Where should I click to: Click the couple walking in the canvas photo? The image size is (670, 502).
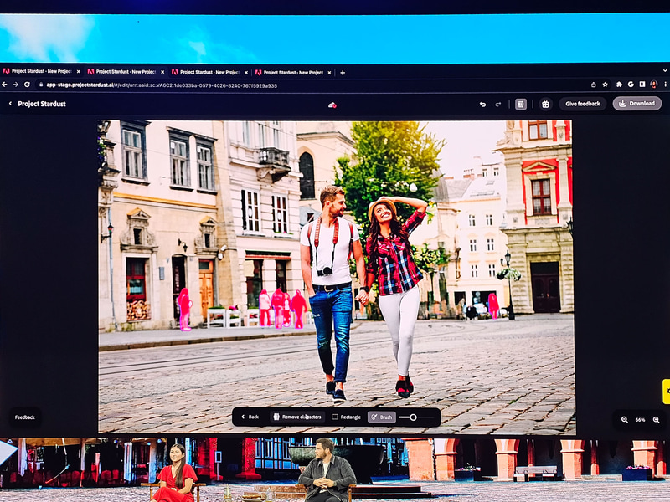point(363,293)
